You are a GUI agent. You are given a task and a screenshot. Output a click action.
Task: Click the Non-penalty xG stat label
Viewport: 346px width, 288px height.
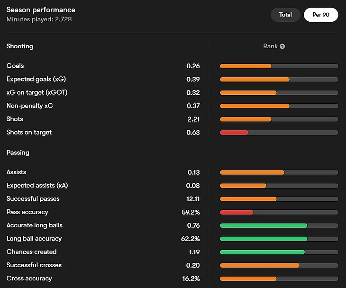tap(30, 106)
